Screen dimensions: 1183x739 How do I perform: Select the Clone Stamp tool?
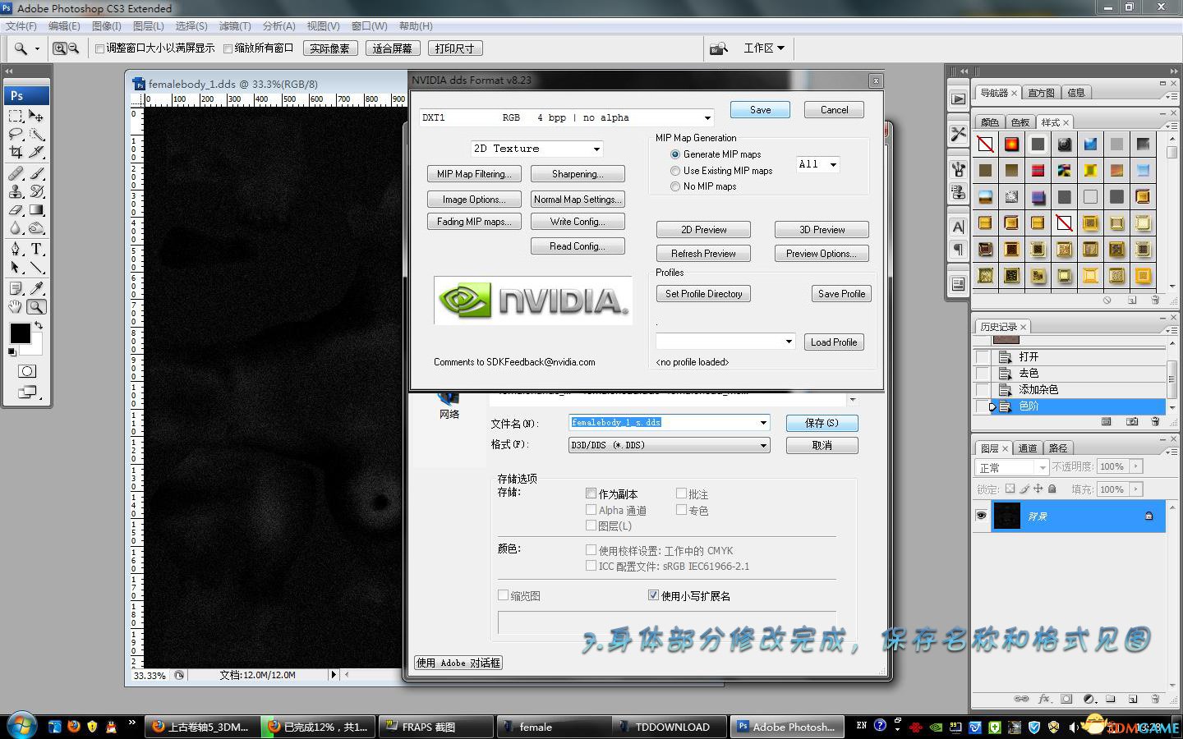pyautogui.click(x=16, y=191)
